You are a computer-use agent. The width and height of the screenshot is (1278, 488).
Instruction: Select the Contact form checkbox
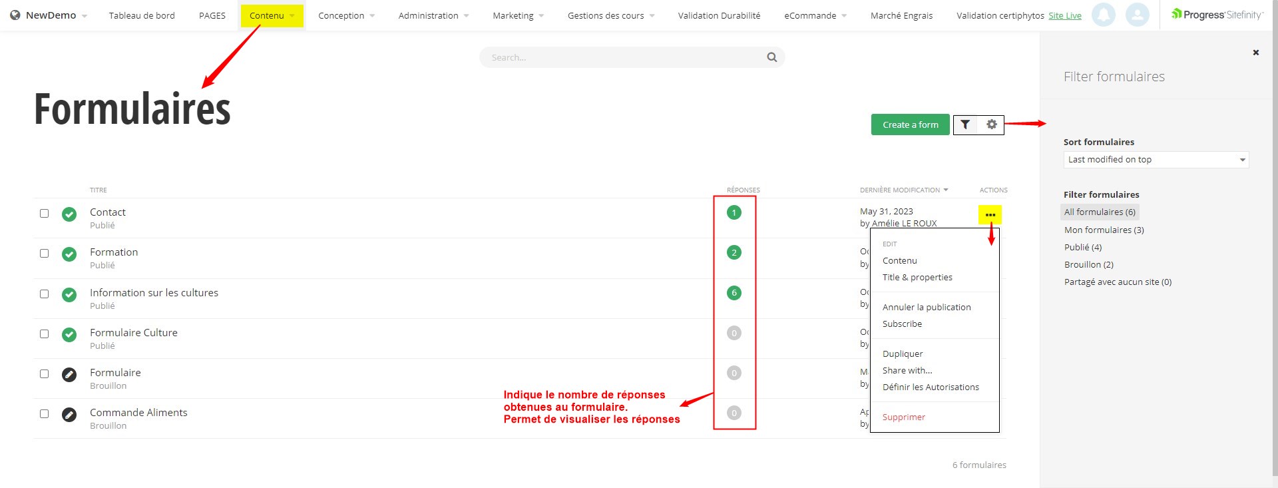[x=45, y=214]
